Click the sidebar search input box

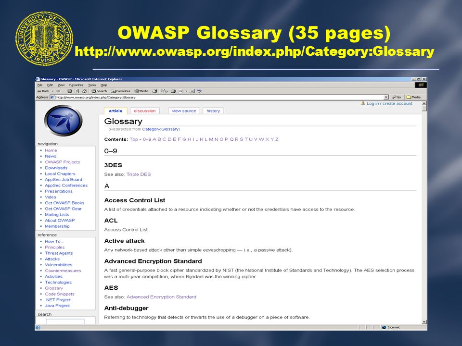pos(65,321)
